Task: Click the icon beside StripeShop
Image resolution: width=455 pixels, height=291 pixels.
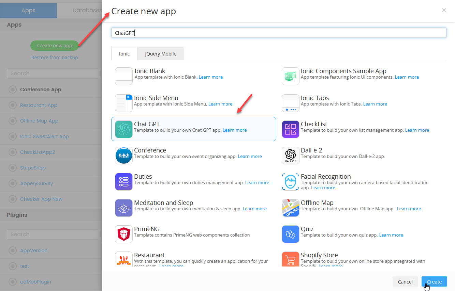Action: [13, 168]
